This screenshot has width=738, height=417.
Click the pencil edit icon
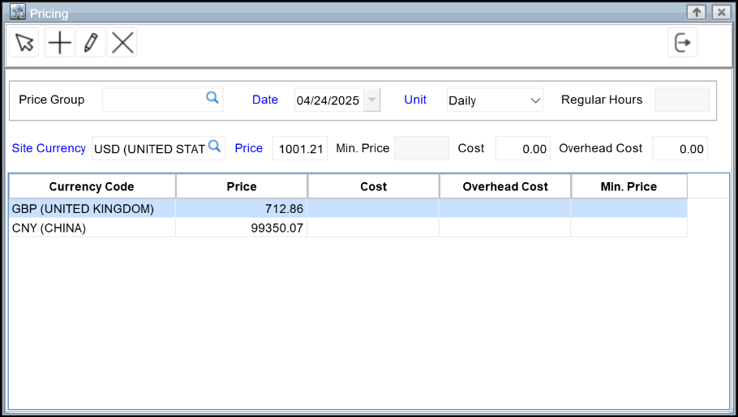91,43
